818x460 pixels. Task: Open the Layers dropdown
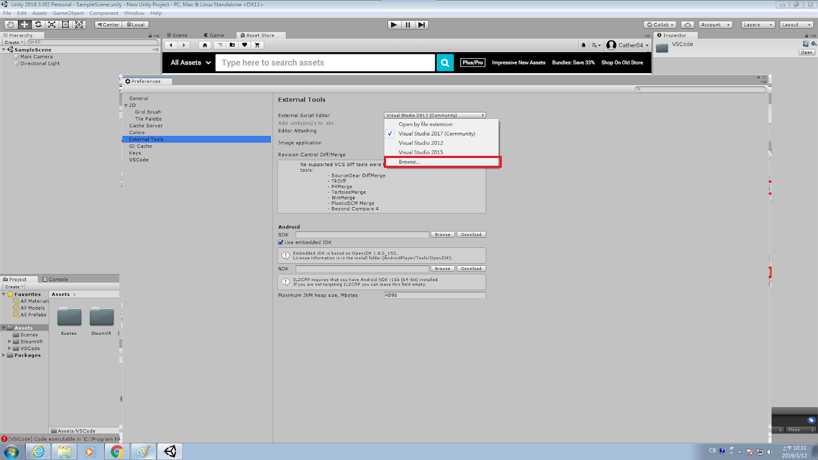[758, 25]
